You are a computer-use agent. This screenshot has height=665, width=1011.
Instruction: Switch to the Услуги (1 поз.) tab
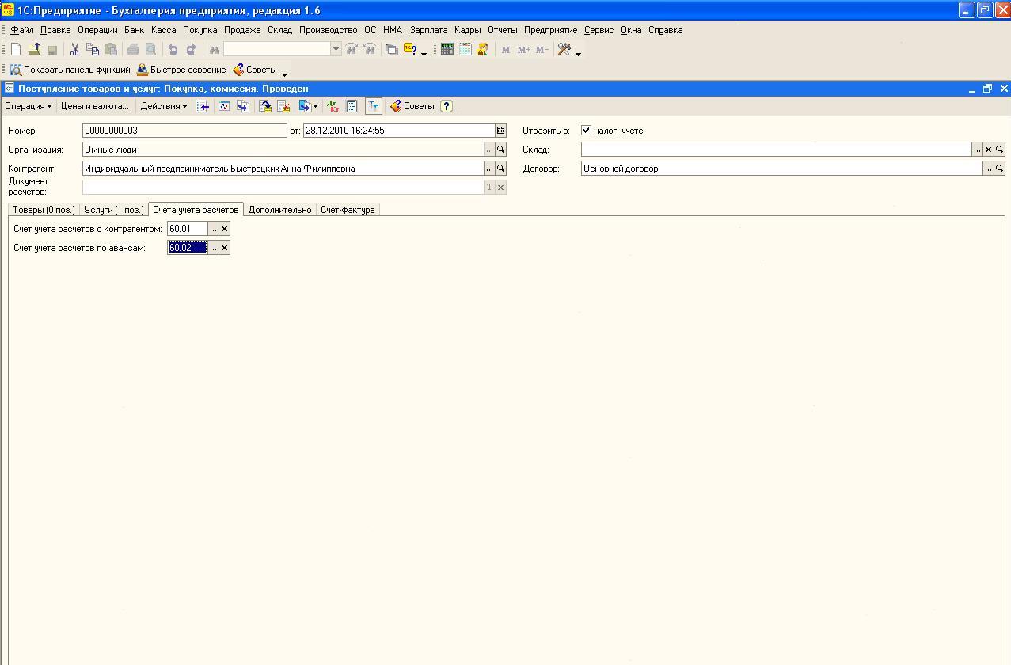click(114, 210)
